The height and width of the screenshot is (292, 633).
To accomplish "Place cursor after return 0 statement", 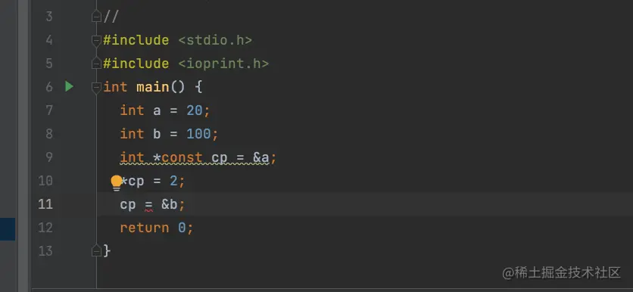I will coord(194,228).
